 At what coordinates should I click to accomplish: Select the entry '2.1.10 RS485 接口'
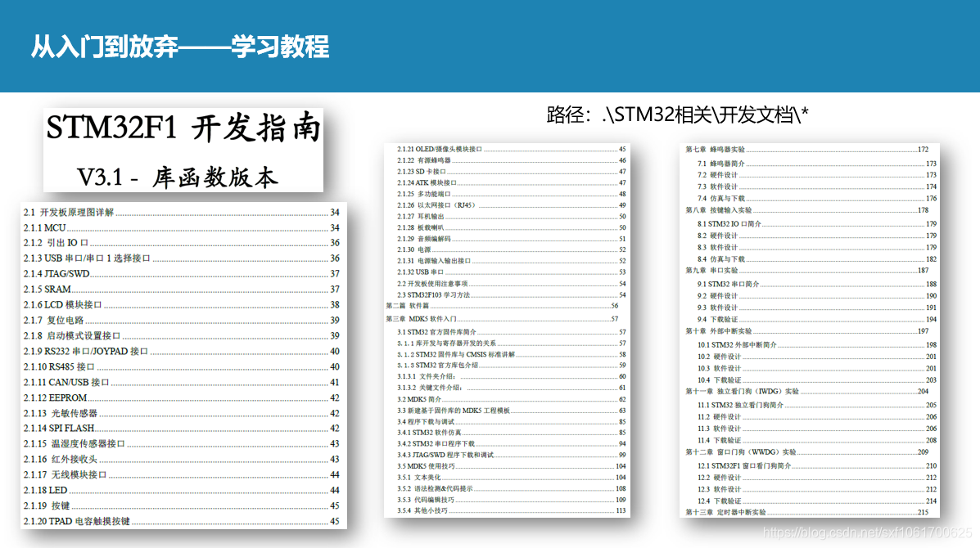click(x=181, y=367)
